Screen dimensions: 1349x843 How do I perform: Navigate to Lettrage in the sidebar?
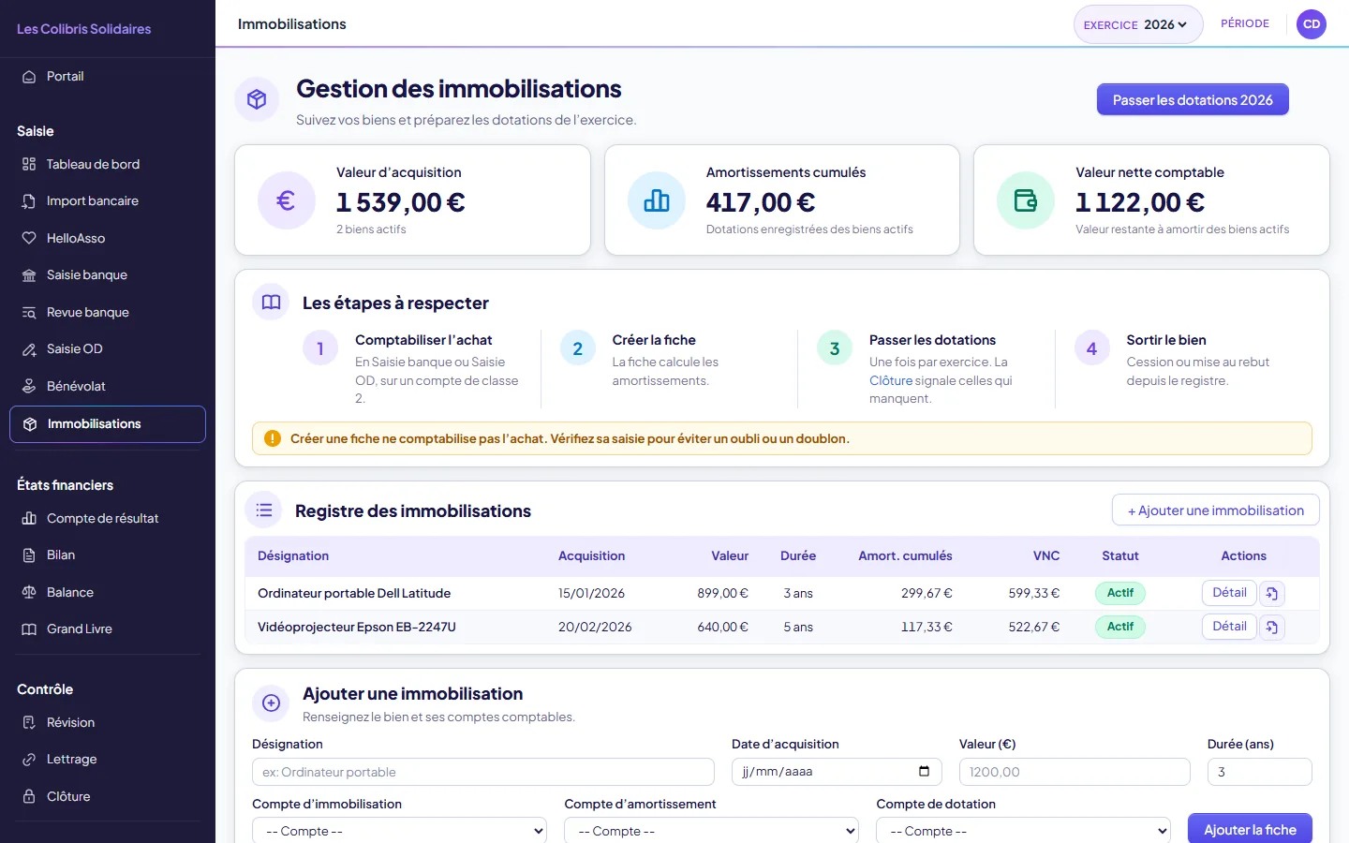click(108, 760)
